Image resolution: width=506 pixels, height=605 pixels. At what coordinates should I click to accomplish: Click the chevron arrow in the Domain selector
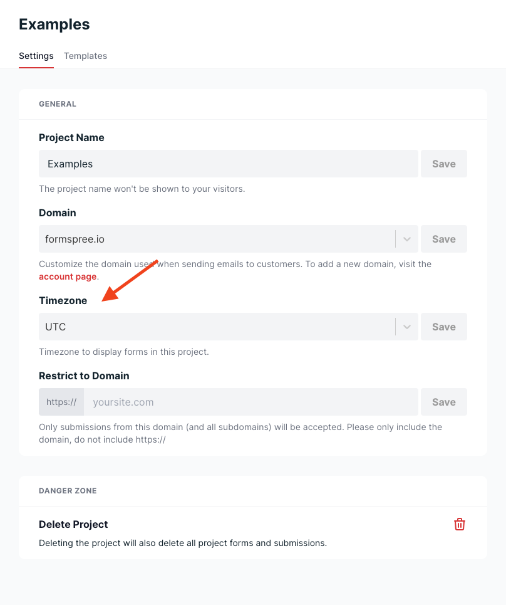pos(407,239)
